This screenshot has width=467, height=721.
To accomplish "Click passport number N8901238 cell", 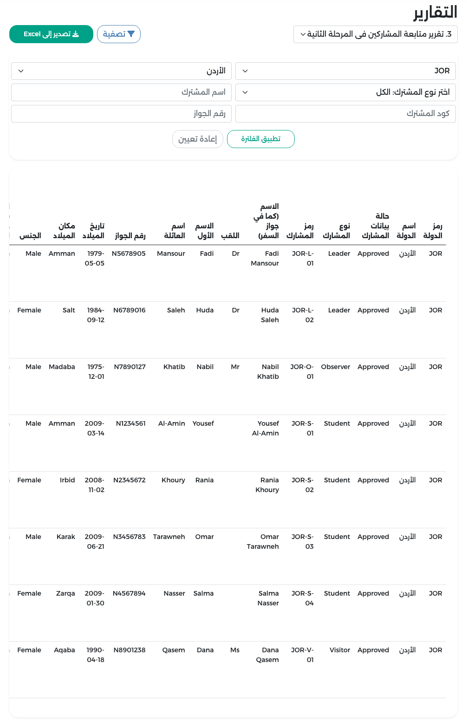I will click(130, 650).
